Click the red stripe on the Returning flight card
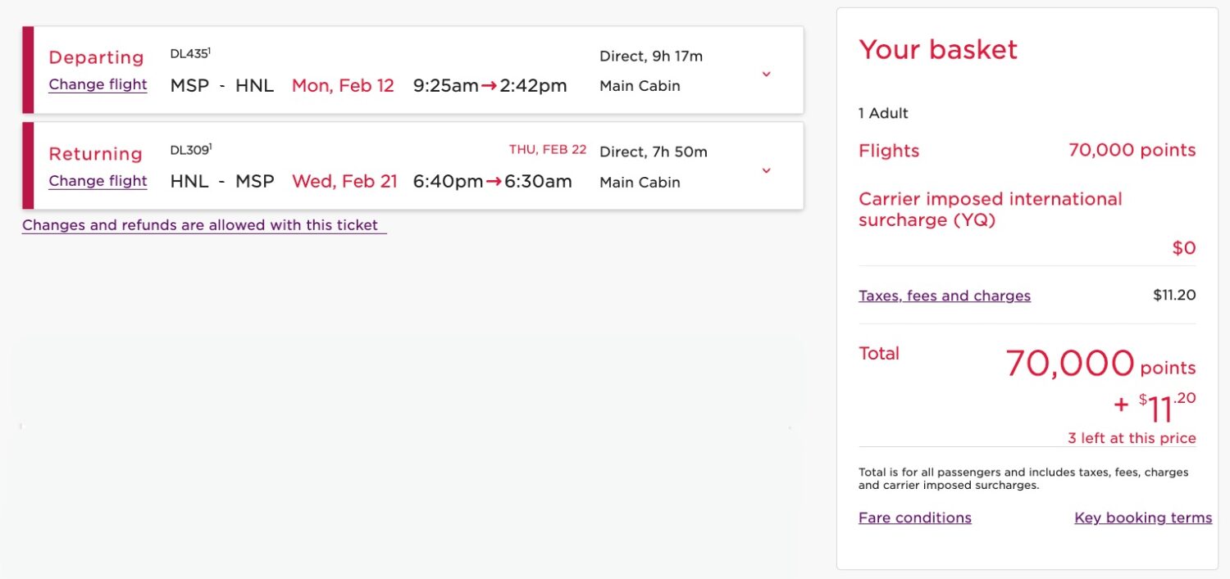Viewport: 1230px width, 579px height. point(25,165)
